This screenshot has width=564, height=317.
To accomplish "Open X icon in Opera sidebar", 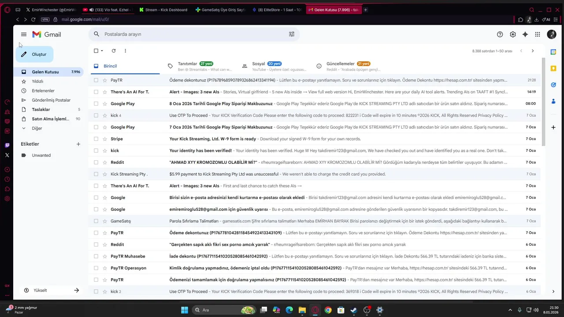I will click(x=7, y=155).
